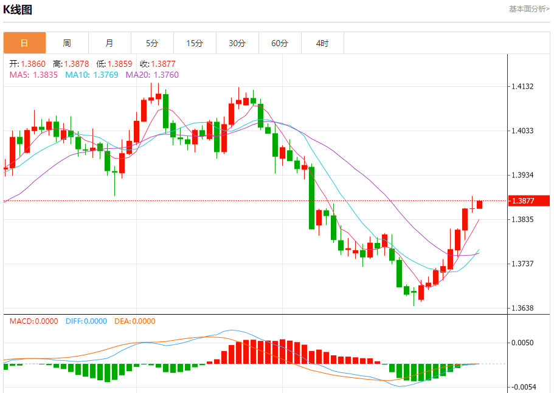Click the MA20 indicator label

click(x=152, y=75)
